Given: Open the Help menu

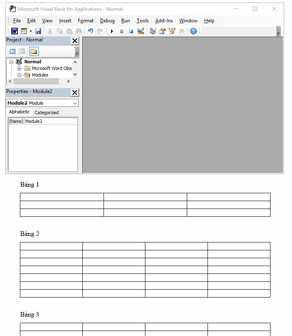Looking at the screenshot, I should (209, 21).
